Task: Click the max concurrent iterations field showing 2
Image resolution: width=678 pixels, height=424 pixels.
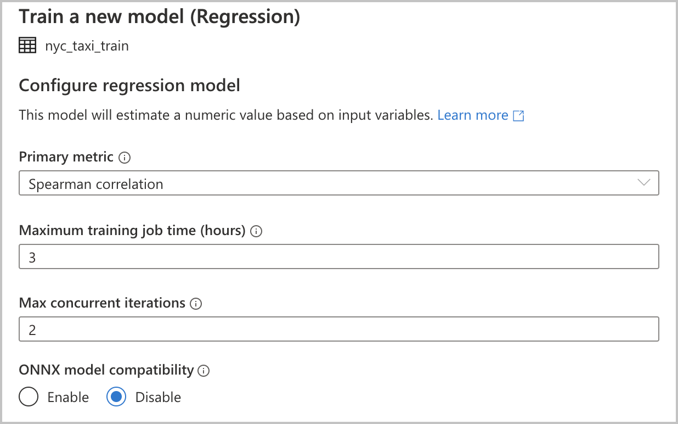Action: coord(339,329)
